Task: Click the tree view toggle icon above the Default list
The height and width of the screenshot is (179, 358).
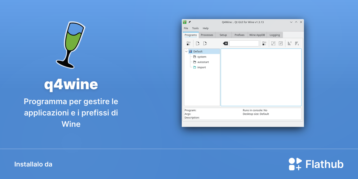Action: [x=189, y=44]
